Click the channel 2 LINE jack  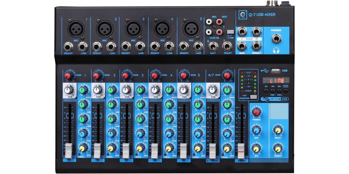point(111,47)
